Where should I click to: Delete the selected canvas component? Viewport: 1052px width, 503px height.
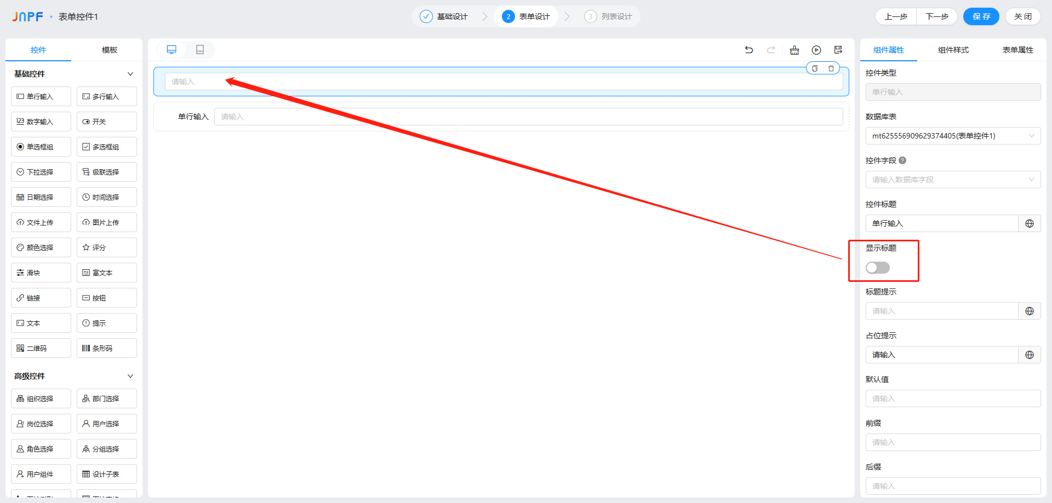(x=831, y=68)
